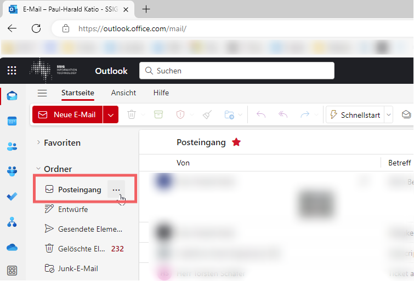Open the Schnellstart dropdown arrow

[389, 115]
